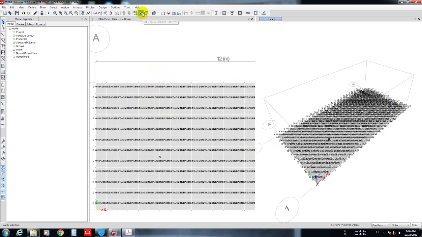
Task: Select the pointer tool in left toolbar
Action: tap(3, 22)
